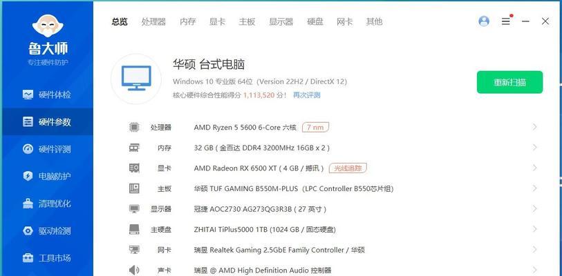
Task: Select 硬件参数 in the sidebar
Action: [46, 121]
